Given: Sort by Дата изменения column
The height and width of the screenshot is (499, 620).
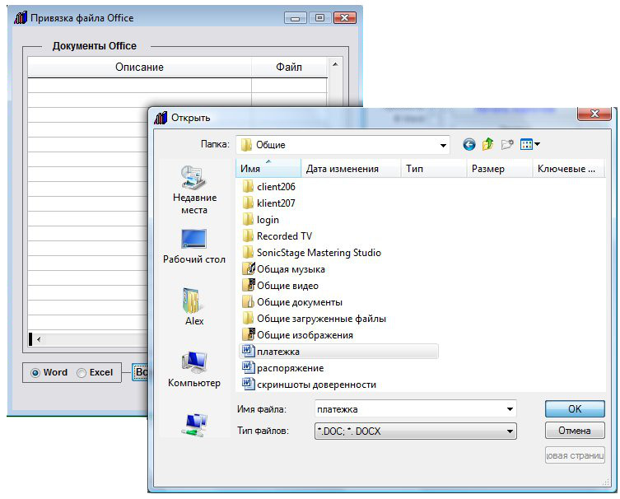Looking at the screenshot, I should click(351, 169).
